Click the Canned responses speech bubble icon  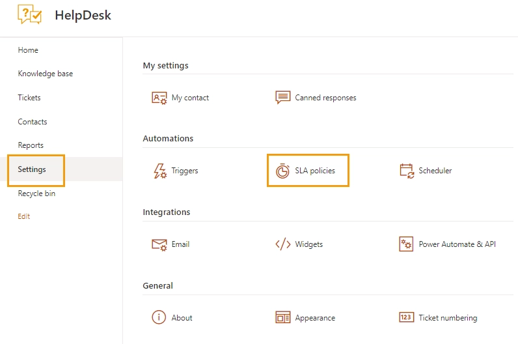pos(283,98)
